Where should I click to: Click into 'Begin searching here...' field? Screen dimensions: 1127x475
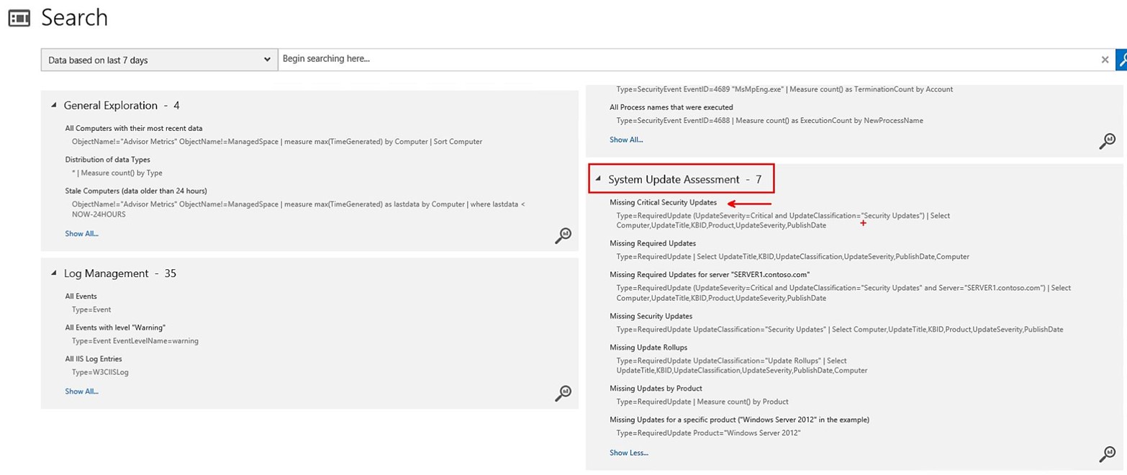coord(684,59)
